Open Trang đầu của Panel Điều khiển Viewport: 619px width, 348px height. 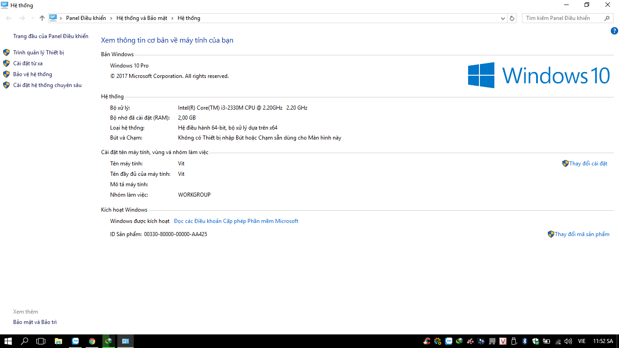pos(51,36)
